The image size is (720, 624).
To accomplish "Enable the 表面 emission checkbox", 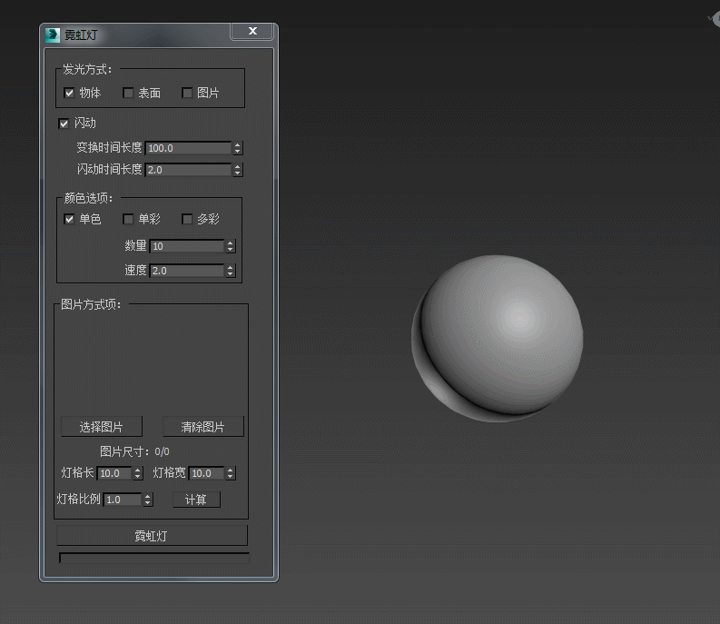I will tap(128, 93).
